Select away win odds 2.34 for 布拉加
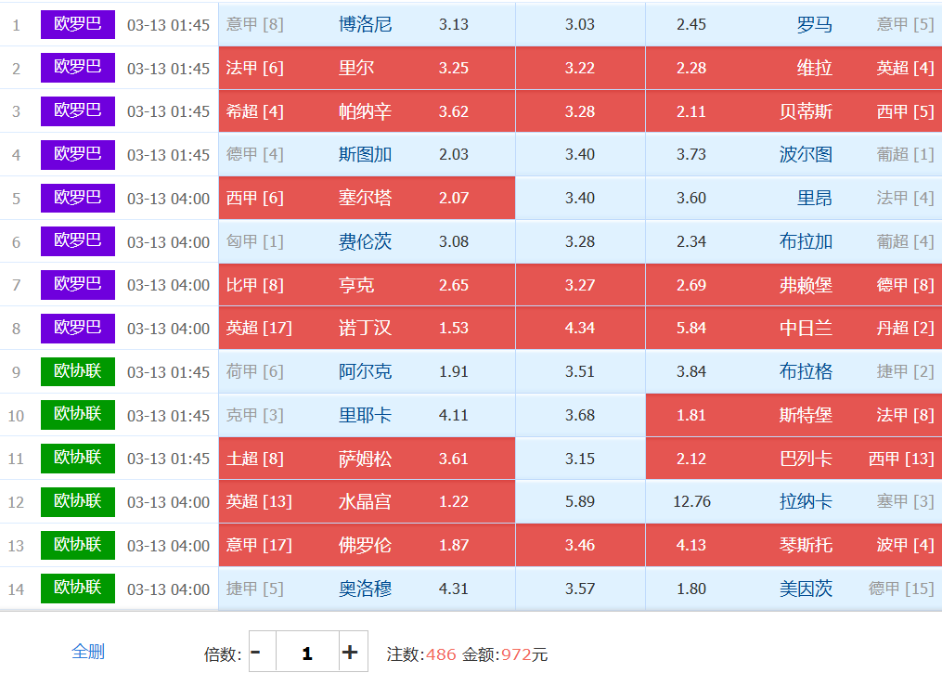942x673 pixels. tap(691, 241)
